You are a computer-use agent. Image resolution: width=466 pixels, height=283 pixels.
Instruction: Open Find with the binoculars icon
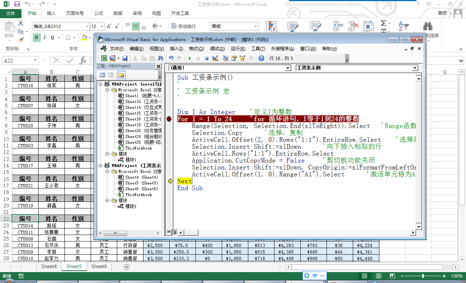(160, 58)
